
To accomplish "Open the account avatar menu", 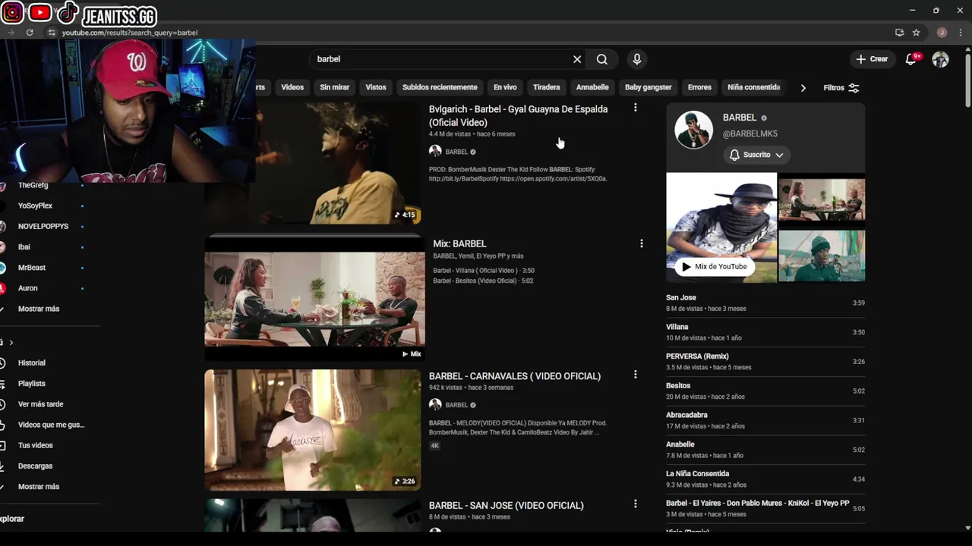I will tap(940, 59).
